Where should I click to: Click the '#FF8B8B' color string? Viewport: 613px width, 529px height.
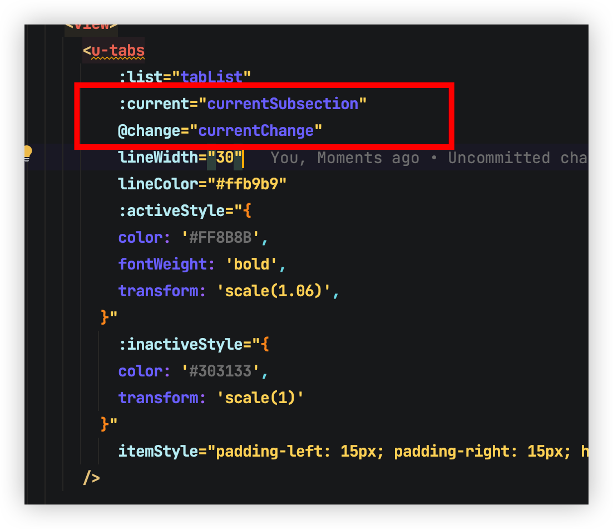220,238
